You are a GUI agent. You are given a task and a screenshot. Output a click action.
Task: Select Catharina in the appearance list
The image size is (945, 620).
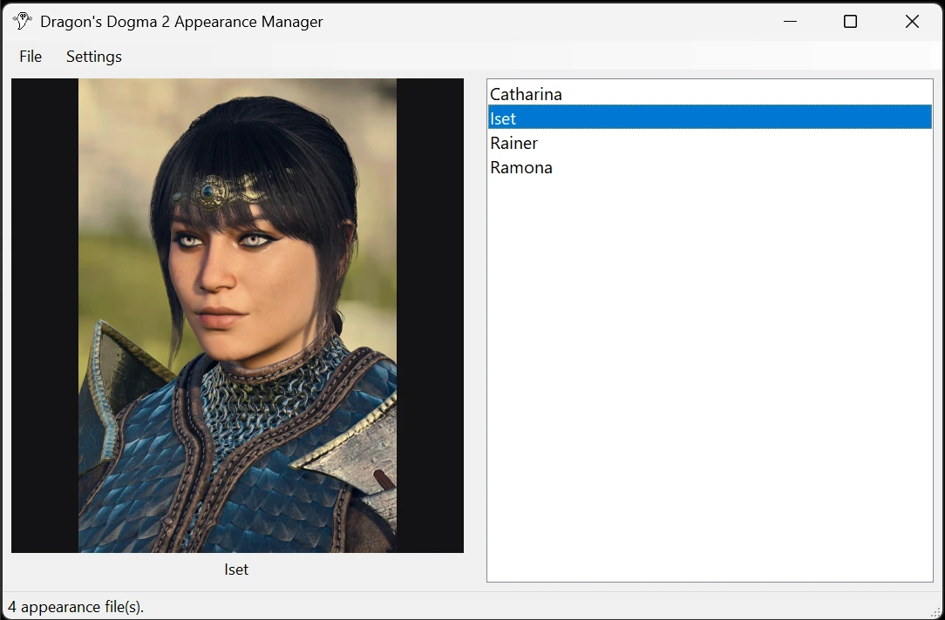tap(710, 94)
